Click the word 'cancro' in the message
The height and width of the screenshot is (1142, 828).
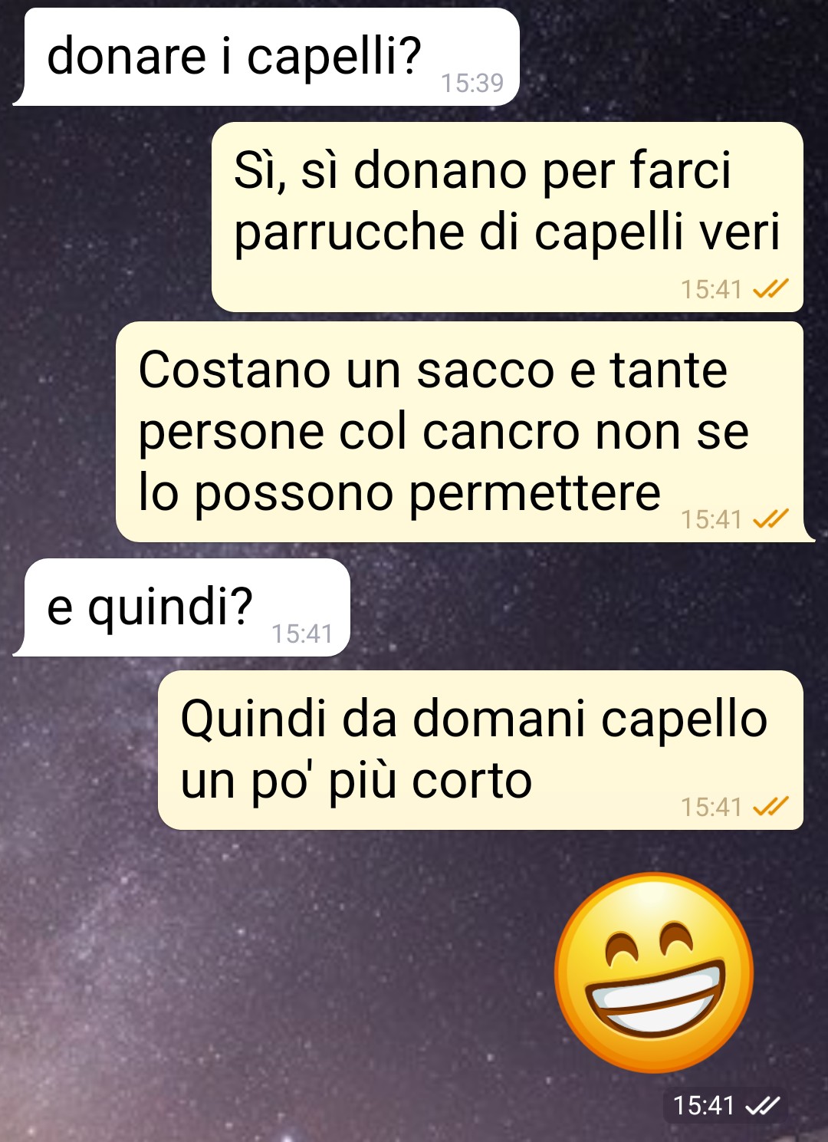503,433
